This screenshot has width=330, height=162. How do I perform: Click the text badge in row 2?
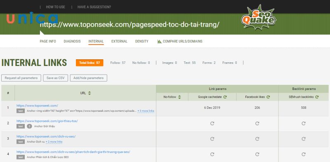point(20,126)
